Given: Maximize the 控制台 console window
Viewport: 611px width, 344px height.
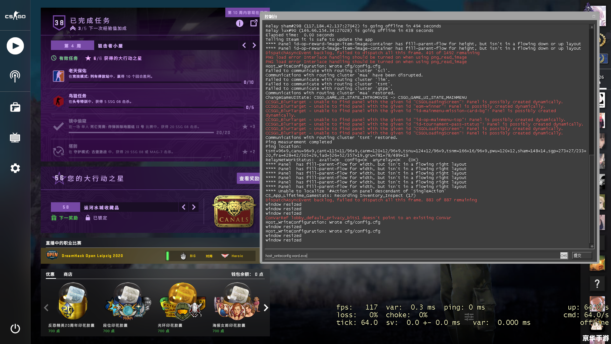Looking at the screenshot, I should click(593, 16).
